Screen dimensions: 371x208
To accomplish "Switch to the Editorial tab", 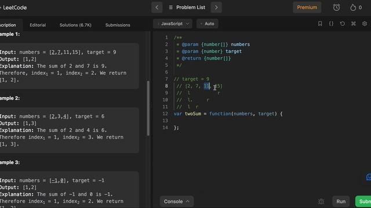I will [38, 25].
